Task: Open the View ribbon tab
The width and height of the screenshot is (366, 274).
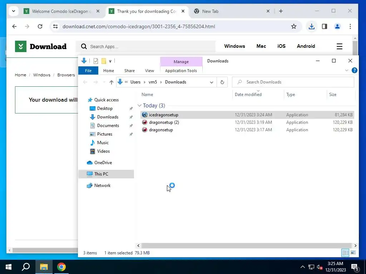Action: click(x=149, y=71)
